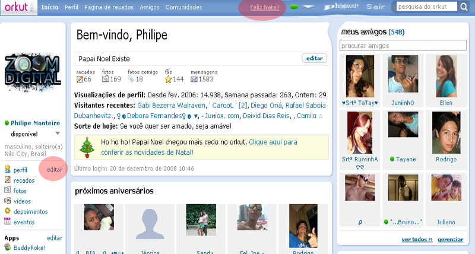475x254 pixels.
Task: Expand the white arrow dropdown in navbar
Action: pos(308,7)
